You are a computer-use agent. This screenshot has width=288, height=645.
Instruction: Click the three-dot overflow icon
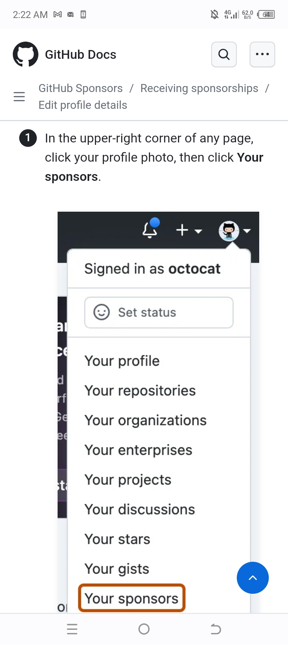[x=262, y=54]
